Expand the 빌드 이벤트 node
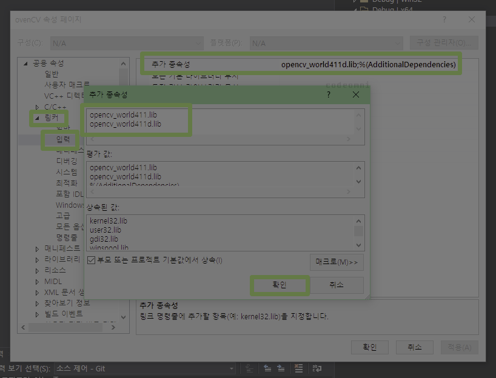Screen dimensions: 496x378 pos(38,314)
